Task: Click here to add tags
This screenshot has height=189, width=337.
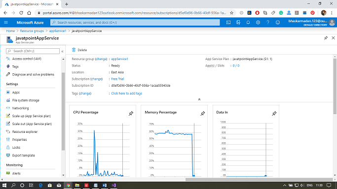Action: point(127,94)
